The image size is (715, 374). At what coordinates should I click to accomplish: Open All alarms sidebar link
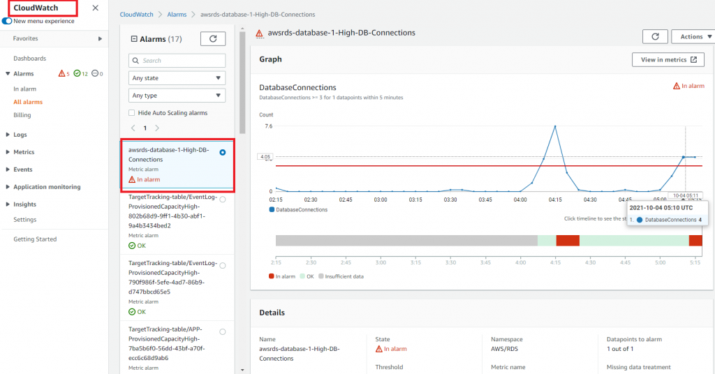point(28,102)
